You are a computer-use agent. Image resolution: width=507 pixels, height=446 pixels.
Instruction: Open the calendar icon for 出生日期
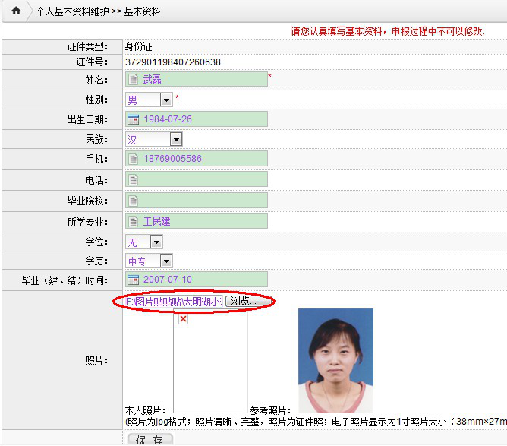[x=134, y=119]
